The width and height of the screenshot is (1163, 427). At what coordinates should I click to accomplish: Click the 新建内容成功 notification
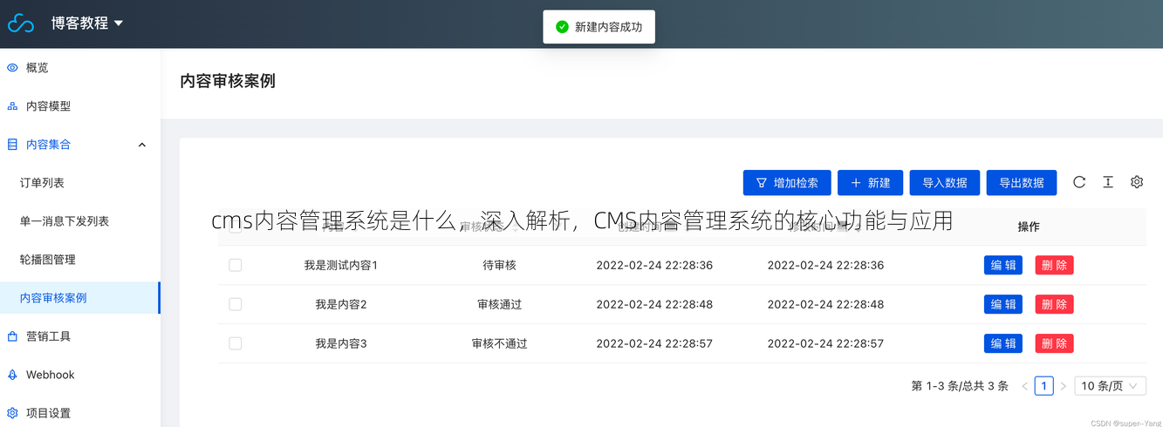point(599,27)
